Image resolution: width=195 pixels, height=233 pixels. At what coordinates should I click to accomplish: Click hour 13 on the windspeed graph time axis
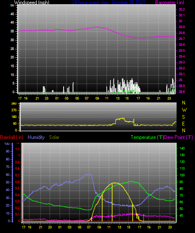click(118, 98)
